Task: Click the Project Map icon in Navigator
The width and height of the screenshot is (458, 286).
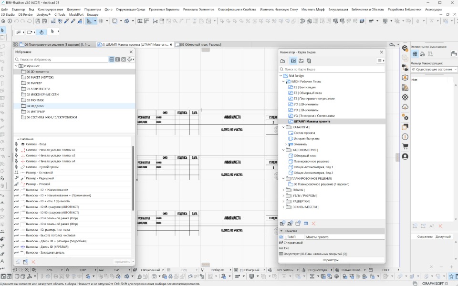Action: coord(282,61)
